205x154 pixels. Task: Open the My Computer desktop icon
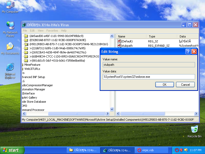10,7
